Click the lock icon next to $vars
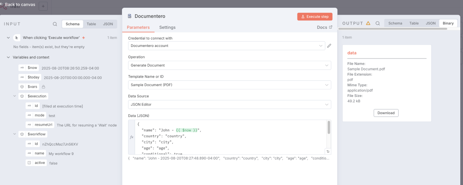Image resolution: width=463 pixels, height=185 pixels. click(x=44, y=87)
